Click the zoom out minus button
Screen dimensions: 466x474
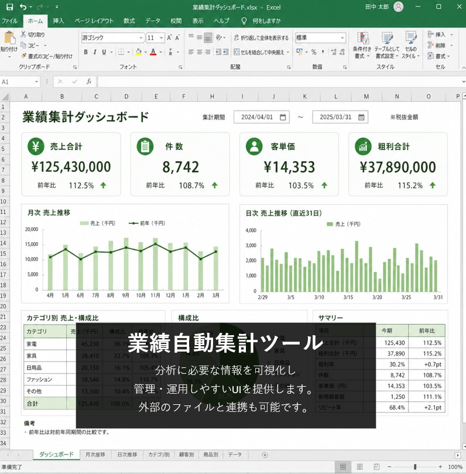tap(389, 467)
